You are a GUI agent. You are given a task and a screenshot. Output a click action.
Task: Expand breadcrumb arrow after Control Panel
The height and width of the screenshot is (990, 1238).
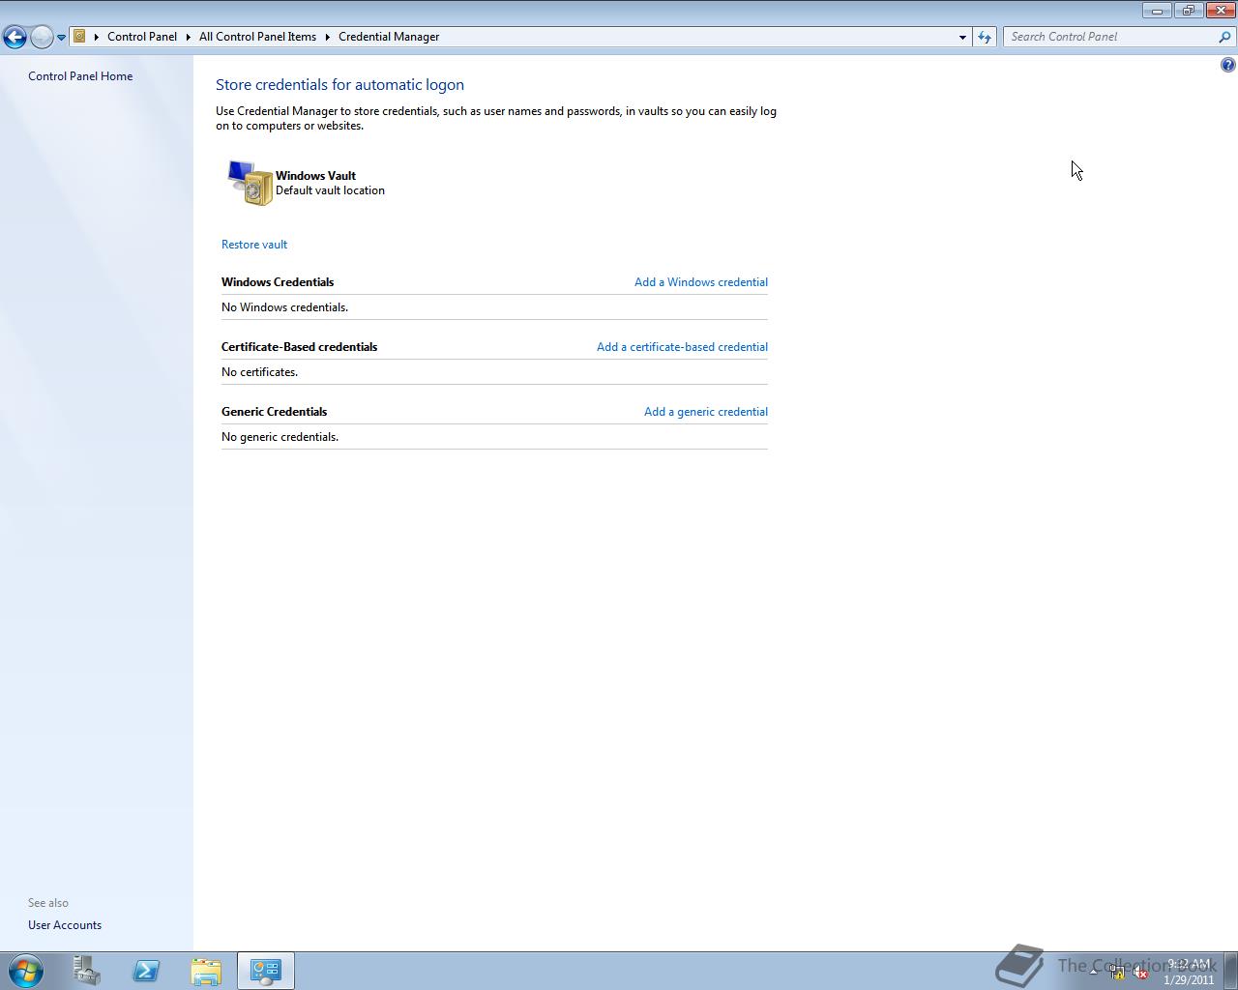189,37
